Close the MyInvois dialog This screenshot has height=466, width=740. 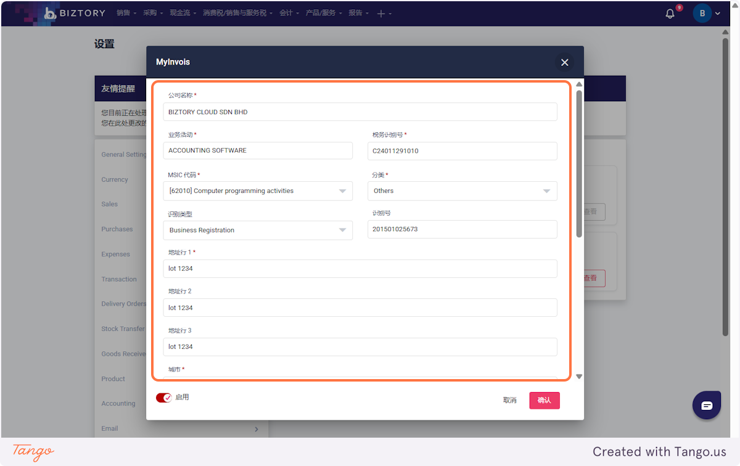coord(564,62)
